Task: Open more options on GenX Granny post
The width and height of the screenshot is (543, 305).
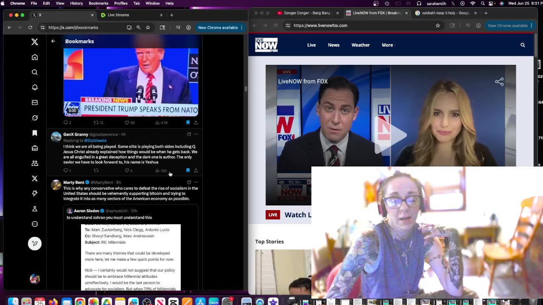Action: (196, 134)
